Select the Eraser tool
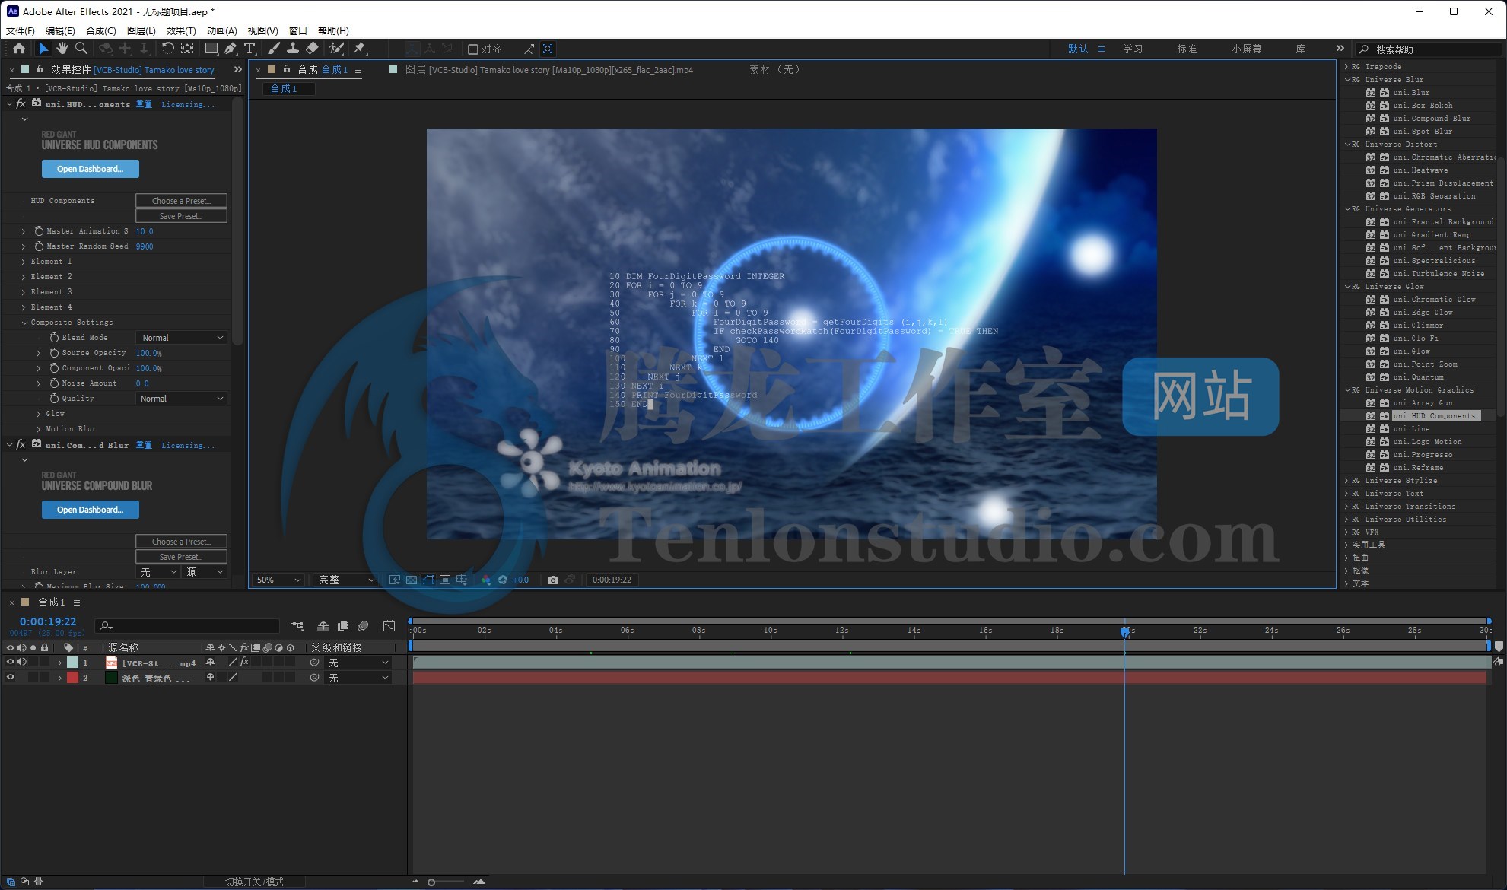This screenshot has width=1507, height=890. tap(312, 49)
